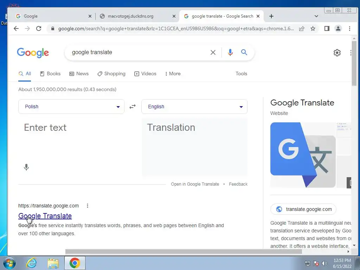This screenshot has height=270, width=360.
Task: Click Open in Google Translate
Action: (195, 184)
